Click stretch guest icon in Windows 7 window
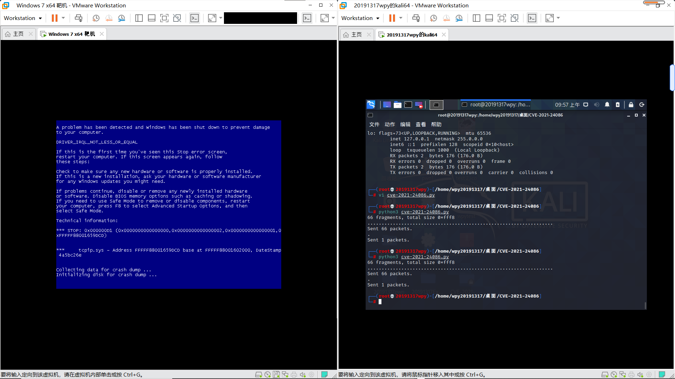 click(x=212, y=18)
